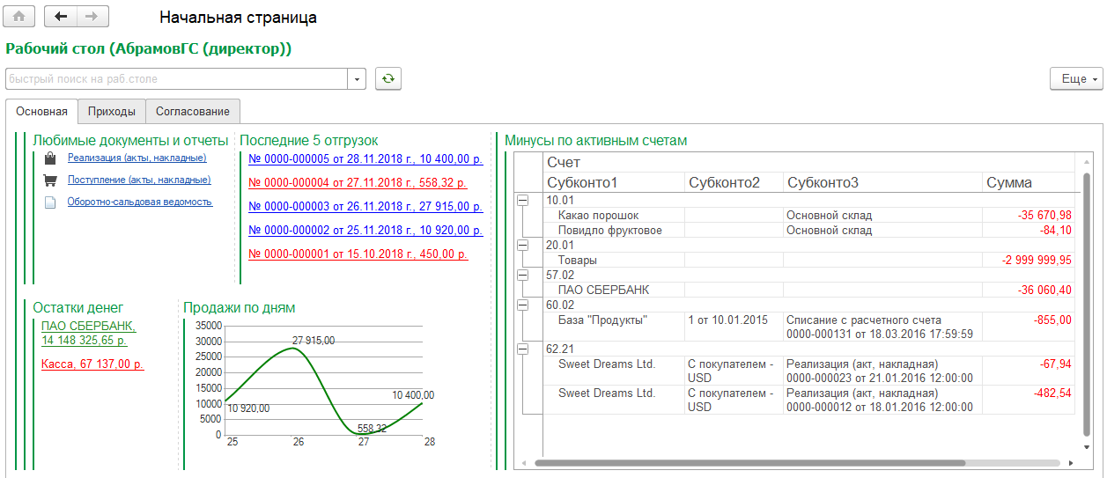Image resolution: width=1107 pixels, height=478 pixels.
Task: Open the Касса 67 137,00 balance link
Action: pos(92,363)
